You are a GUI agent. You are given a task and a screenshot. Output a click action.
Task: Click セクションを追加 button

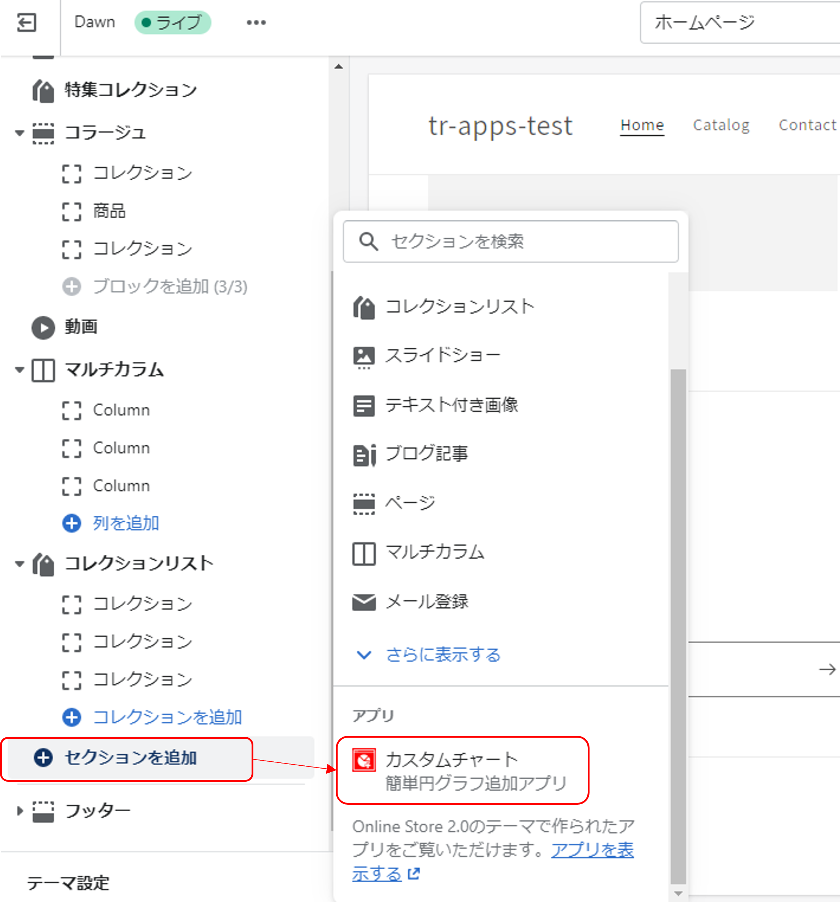[130, 758]
